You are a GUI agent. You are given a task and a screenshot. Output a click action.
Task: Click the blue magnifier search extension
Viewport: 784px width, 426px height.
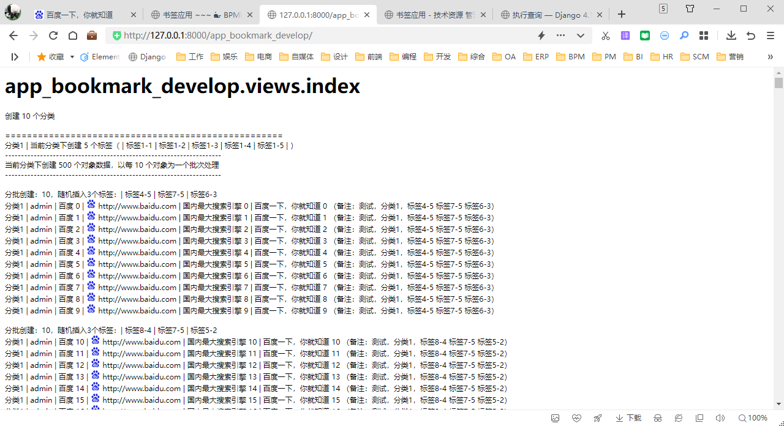coord(684,35)
